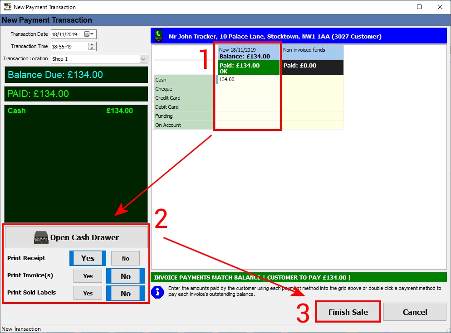Click the Debit Card payment method row
This screenshot has height=333, width=451.
(183, 107)
